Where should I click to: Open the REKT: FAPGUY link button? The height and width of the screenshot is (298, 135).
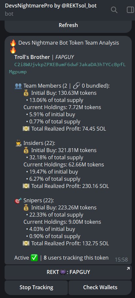(68, 272)
